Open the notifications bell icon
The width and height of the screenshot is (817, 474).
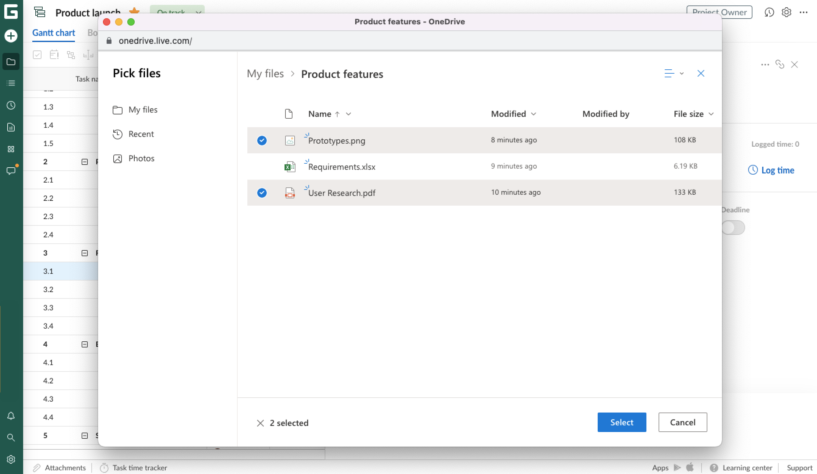coord(11,416)
